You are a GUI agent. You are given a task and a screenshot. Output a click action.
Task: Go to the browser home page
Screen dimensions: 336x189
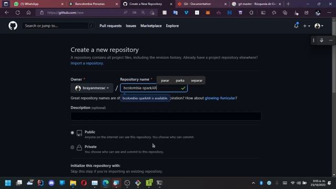point(28,13)
